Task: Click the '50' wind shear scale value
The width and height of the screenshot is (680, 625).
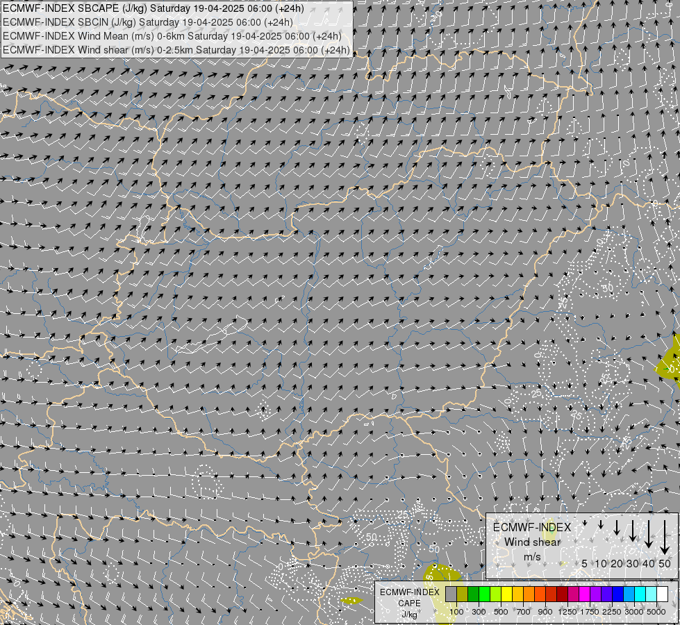Action: click(x=665, y=563)
